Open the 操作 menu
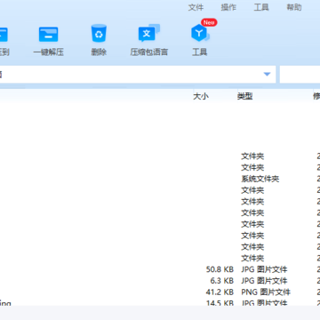 [x=228, y=7]
